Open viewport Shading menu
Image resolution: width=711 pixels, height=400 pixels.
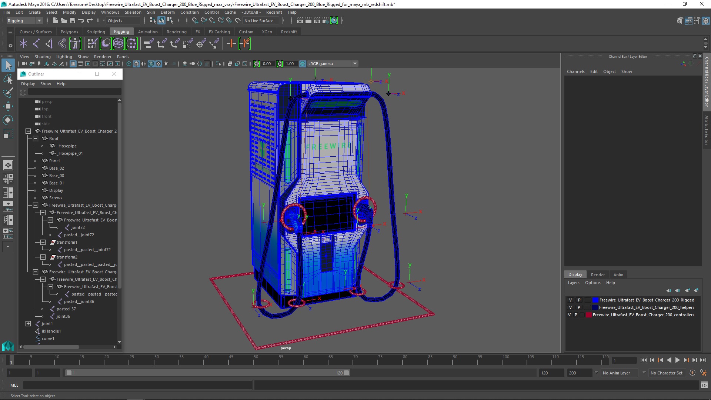pos(43,57)
